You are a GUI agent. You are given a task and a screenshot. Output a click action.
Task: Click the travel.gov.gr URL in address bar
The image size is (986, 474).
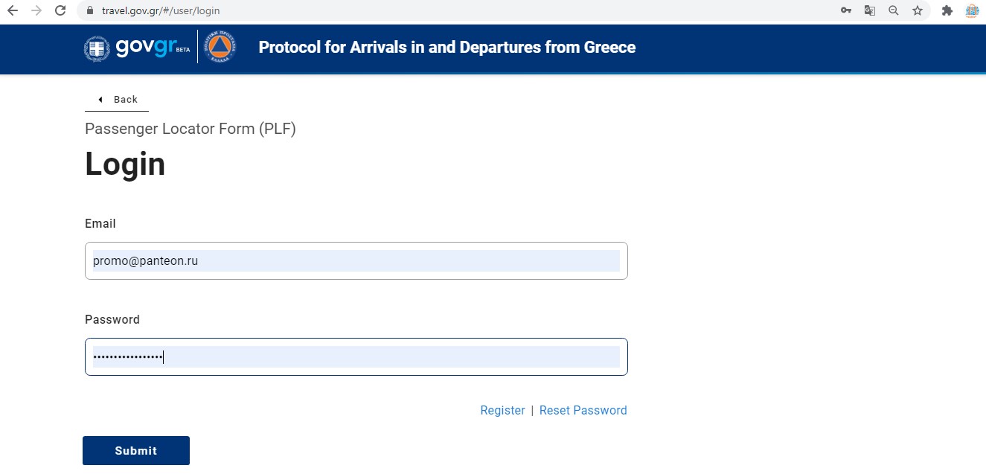point(161,11)
